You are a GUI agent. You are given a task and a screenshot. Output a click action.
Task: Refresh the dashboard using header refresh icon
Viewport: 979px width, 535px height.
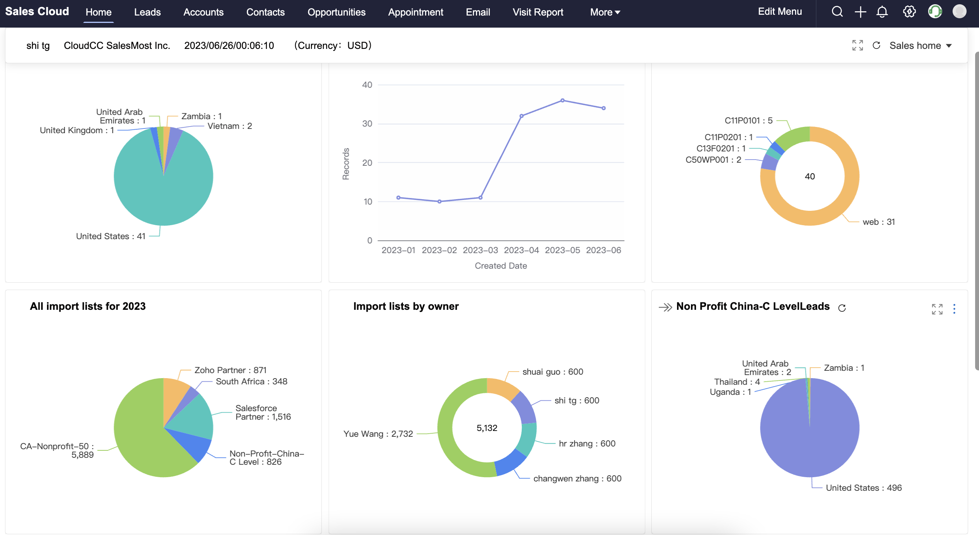pos(876,45)
